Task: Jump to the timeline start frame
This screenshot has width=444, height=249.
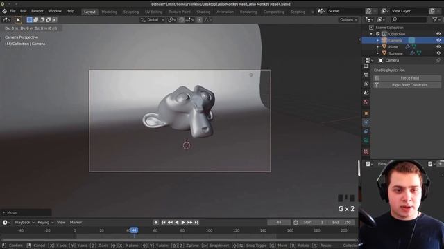Action: tap(164, 223)
